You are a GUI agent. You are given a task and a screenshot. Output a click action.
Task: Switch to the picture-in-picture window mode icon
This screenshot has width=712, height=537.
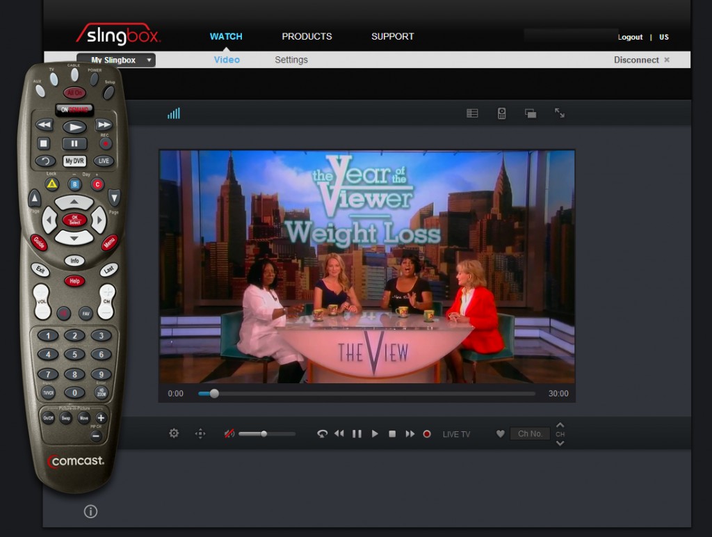[x=531, y=113]
